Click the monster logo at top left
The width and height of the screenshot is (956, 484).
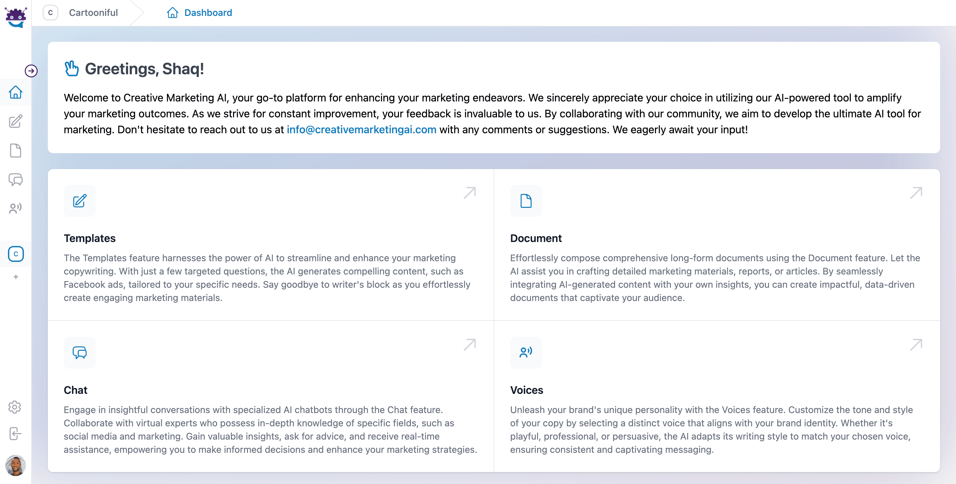tap(16, 17)
